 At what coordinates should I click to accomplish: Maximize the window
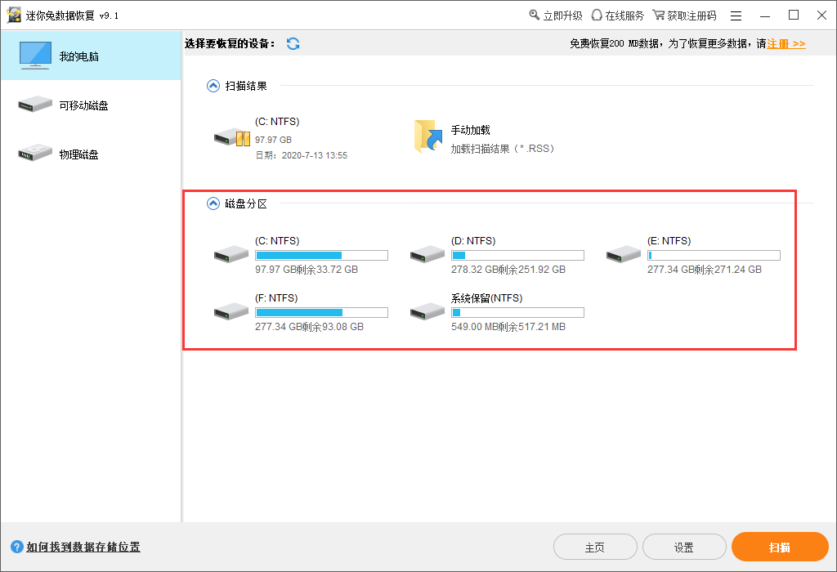coord(794,16)
